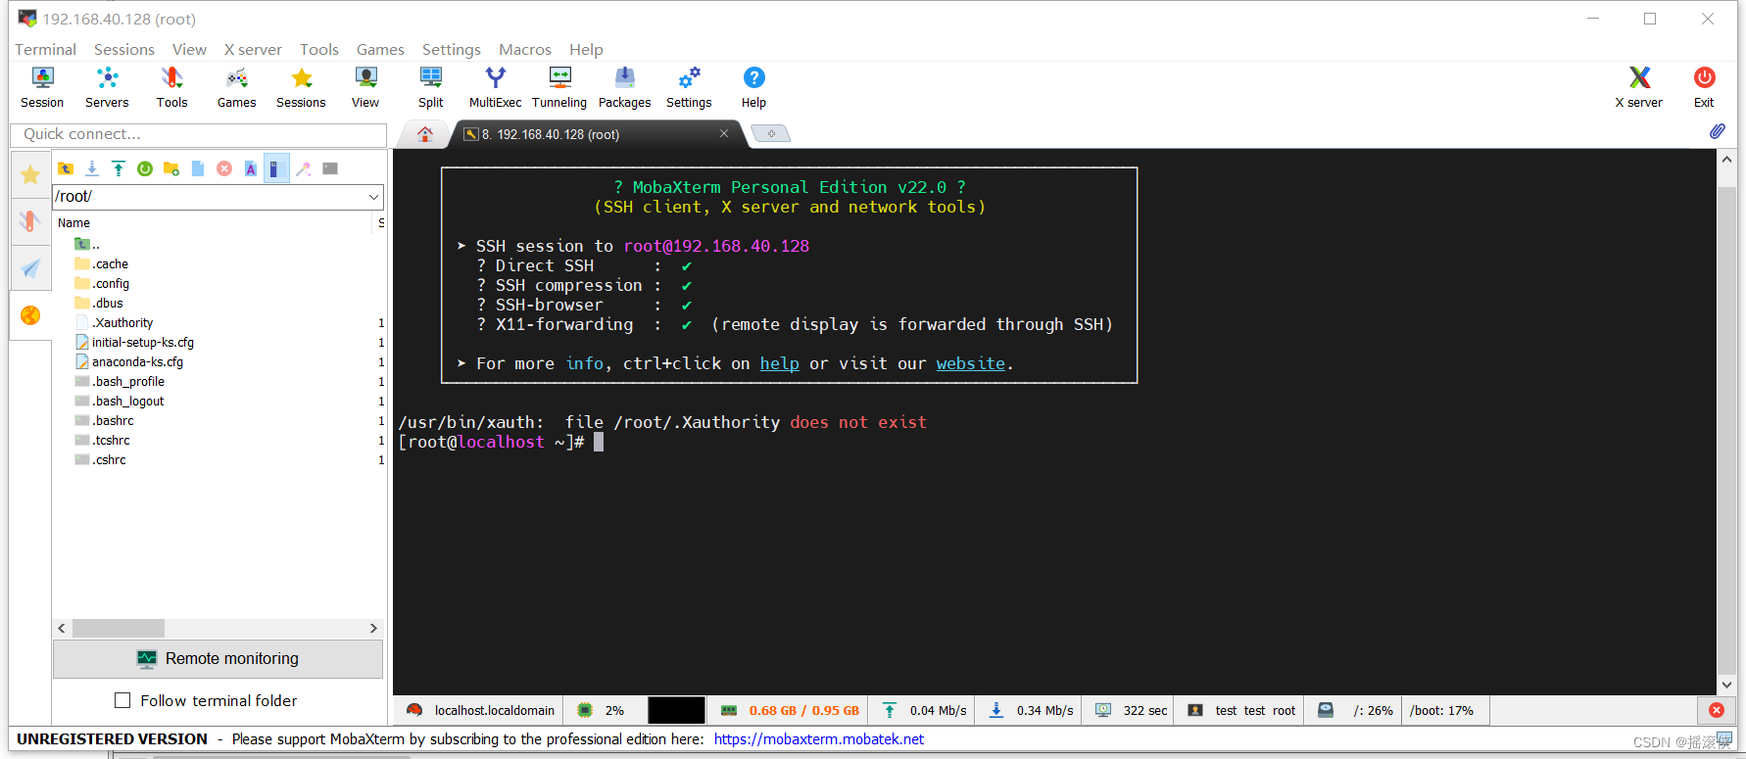
Task: Go to parent folder in SFTP toolbar
Action: 66,168
